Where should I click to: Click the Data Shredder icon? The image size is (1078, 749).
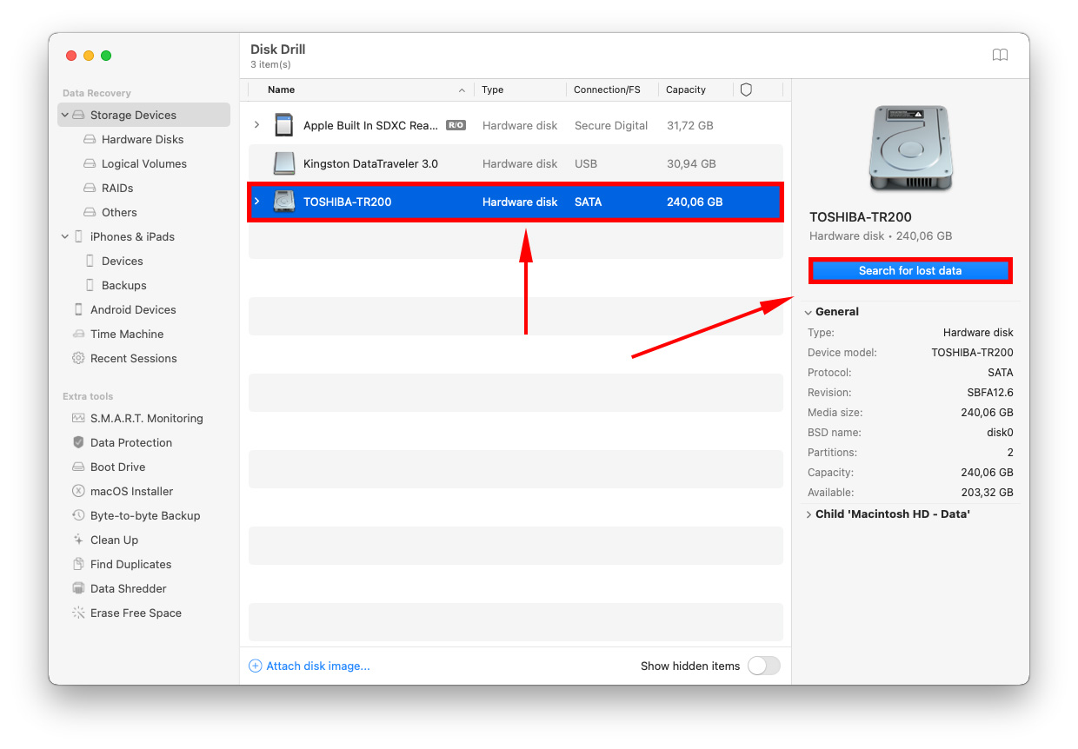pyautogui.click(x=78, y=588)
